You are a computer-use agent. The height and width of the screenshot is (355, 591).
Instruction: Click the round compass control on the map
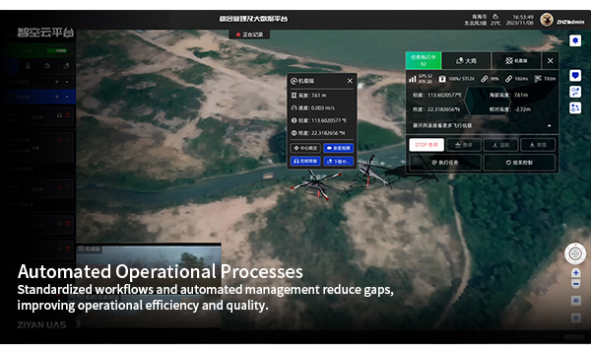point(575,253)
